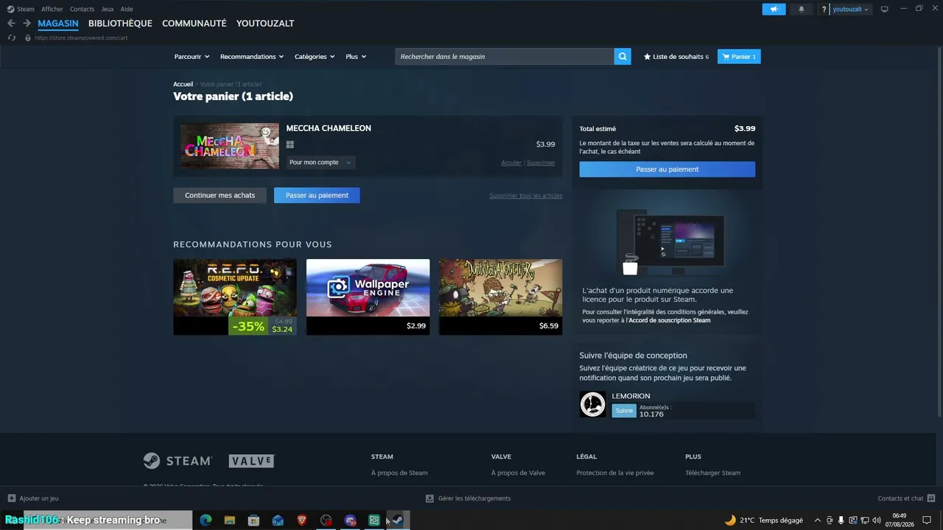Open the Plus dropdown in store nav
Image resolution: width=943 pixels, height=530 pixels.
[x=356, y=57]
